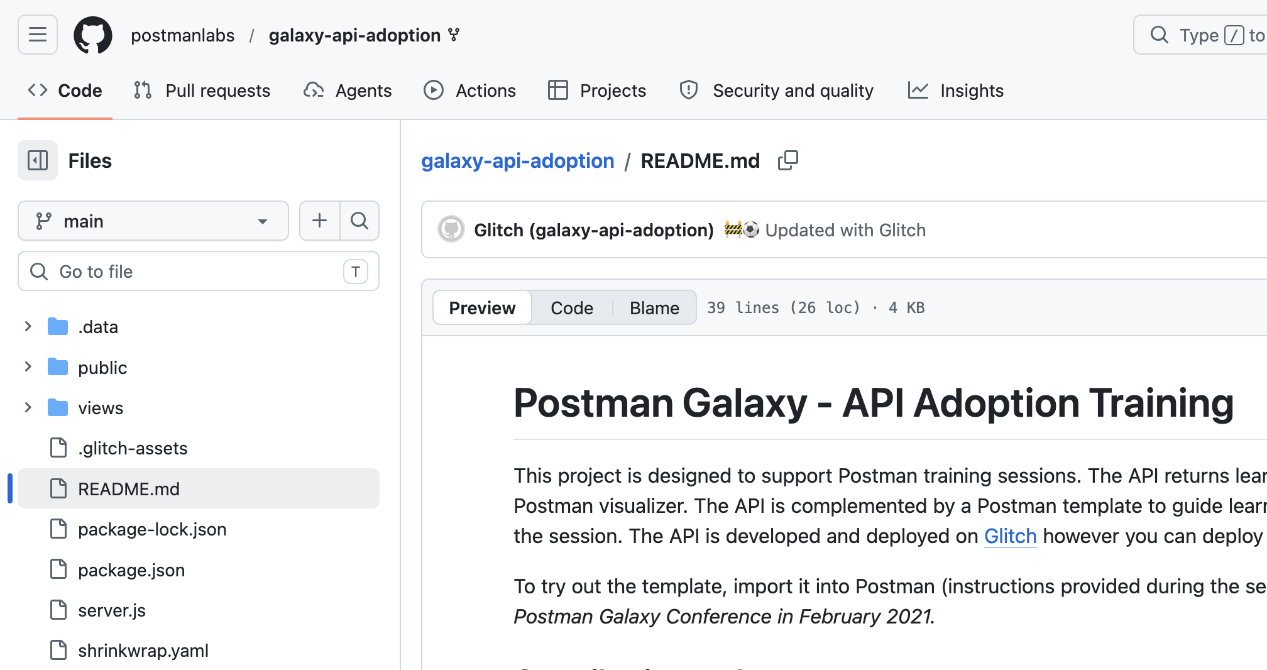Click the 39 lines (26 loc) info text
Viewport: 1267px width, 670px height.
pos(784,307)
